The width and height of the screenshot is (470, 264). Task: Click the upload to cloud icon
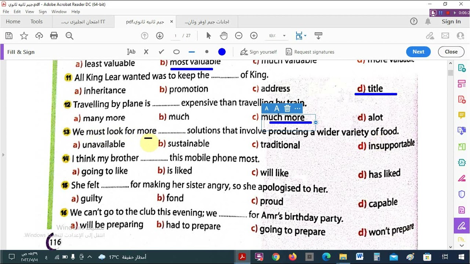[39, 36]
